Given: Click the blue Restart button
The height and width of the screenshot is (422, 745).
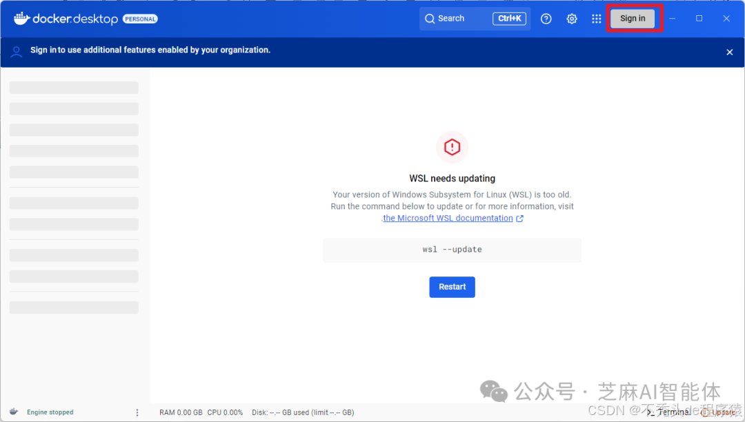Looking at the screenshot, I should coord(452,287).
